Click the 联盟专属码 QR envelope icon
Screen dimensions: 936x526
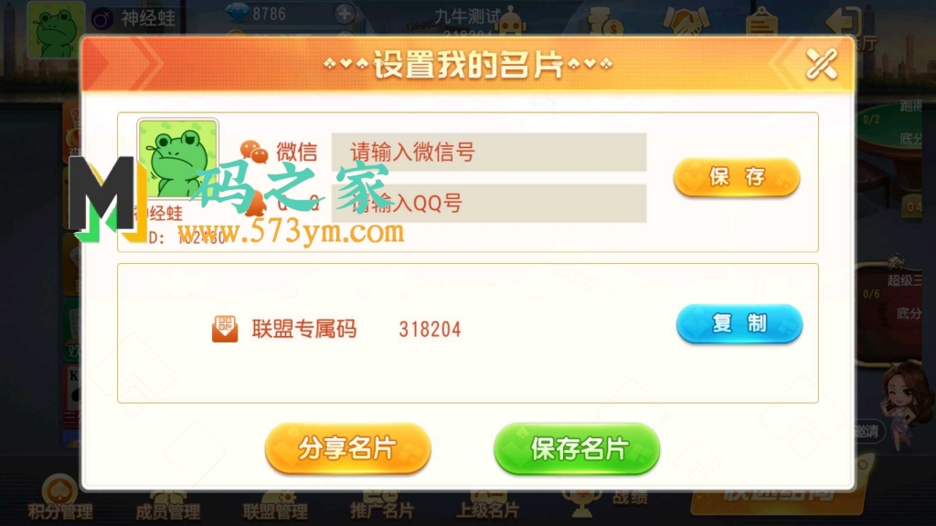225,329
